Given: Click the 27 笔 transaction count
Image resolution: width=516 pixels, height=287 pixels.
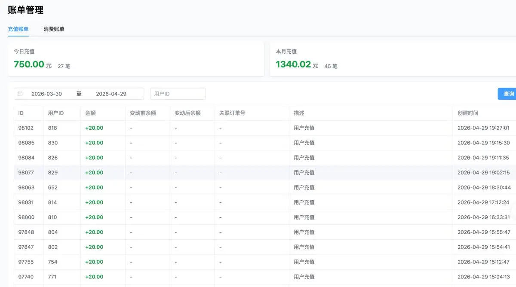Looking at the screenshot, I should (64, 66).
